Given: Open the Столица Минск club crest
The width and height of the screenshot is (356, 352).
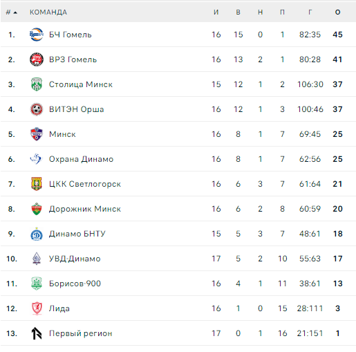Looking at the screenshot, I should [x=37, y=84].
